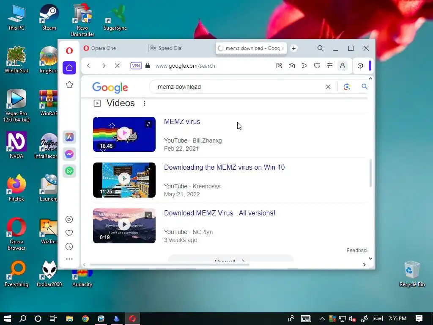Screen dimensions: 433x325
Task: Select the Steam desktop shortcut
Action: click(x=49, y=17)
